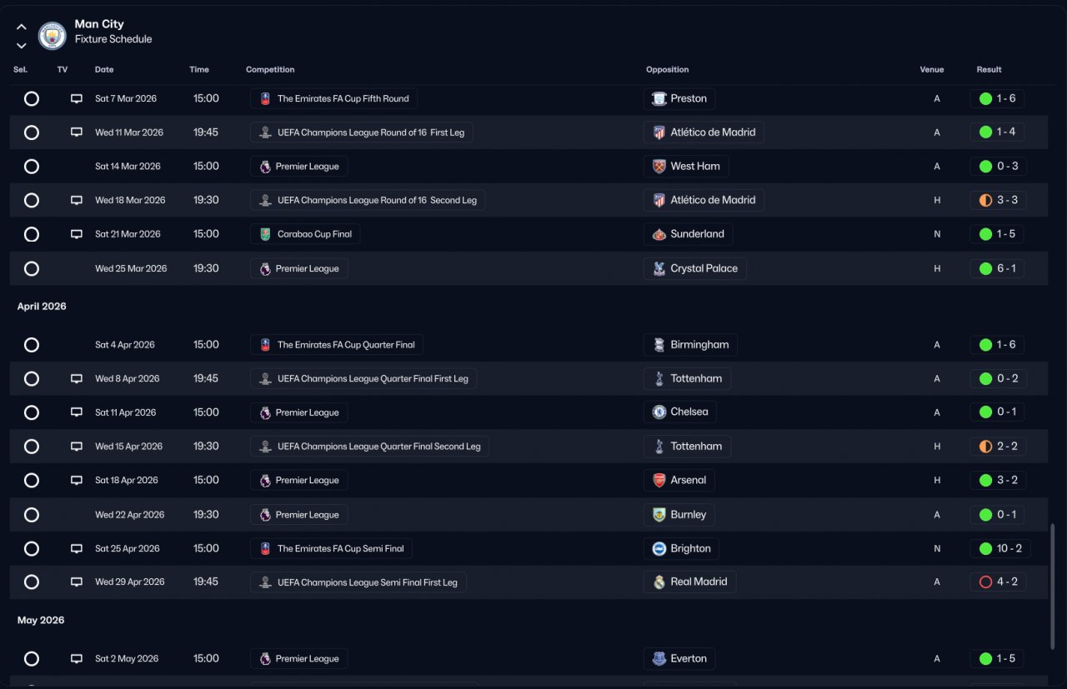Click the vertical scrollbar thumb on the right
Image resolution: width=1067 pixels, height=689 pixels.
[x=1053, y=587]
